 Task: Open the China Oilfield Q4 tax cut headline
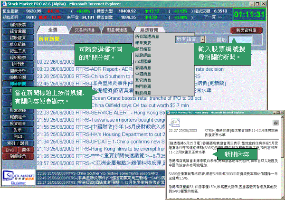click(140, 105)
